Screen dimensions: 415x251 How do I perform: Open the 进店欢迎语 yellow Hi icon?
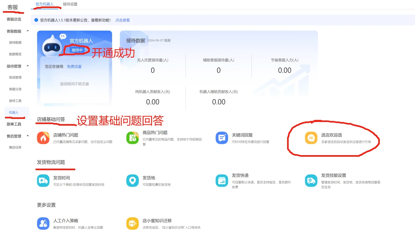tap(311, 138)
